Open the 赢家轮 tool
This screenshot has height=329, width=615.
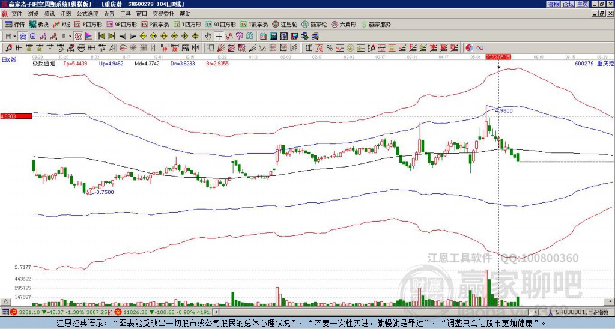(314, 24)
